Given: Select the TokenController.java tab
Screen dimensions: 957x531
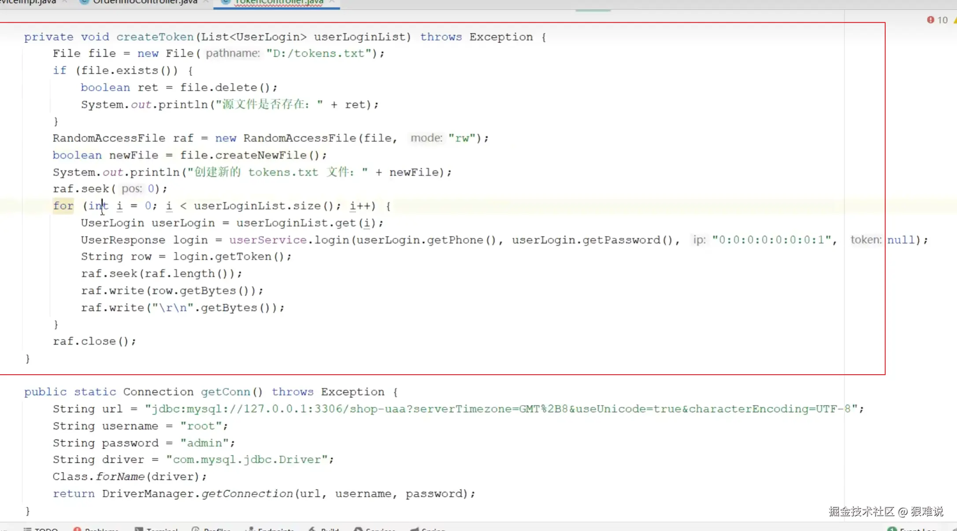Looking at the screenshot, I should (x=278, y=2).
